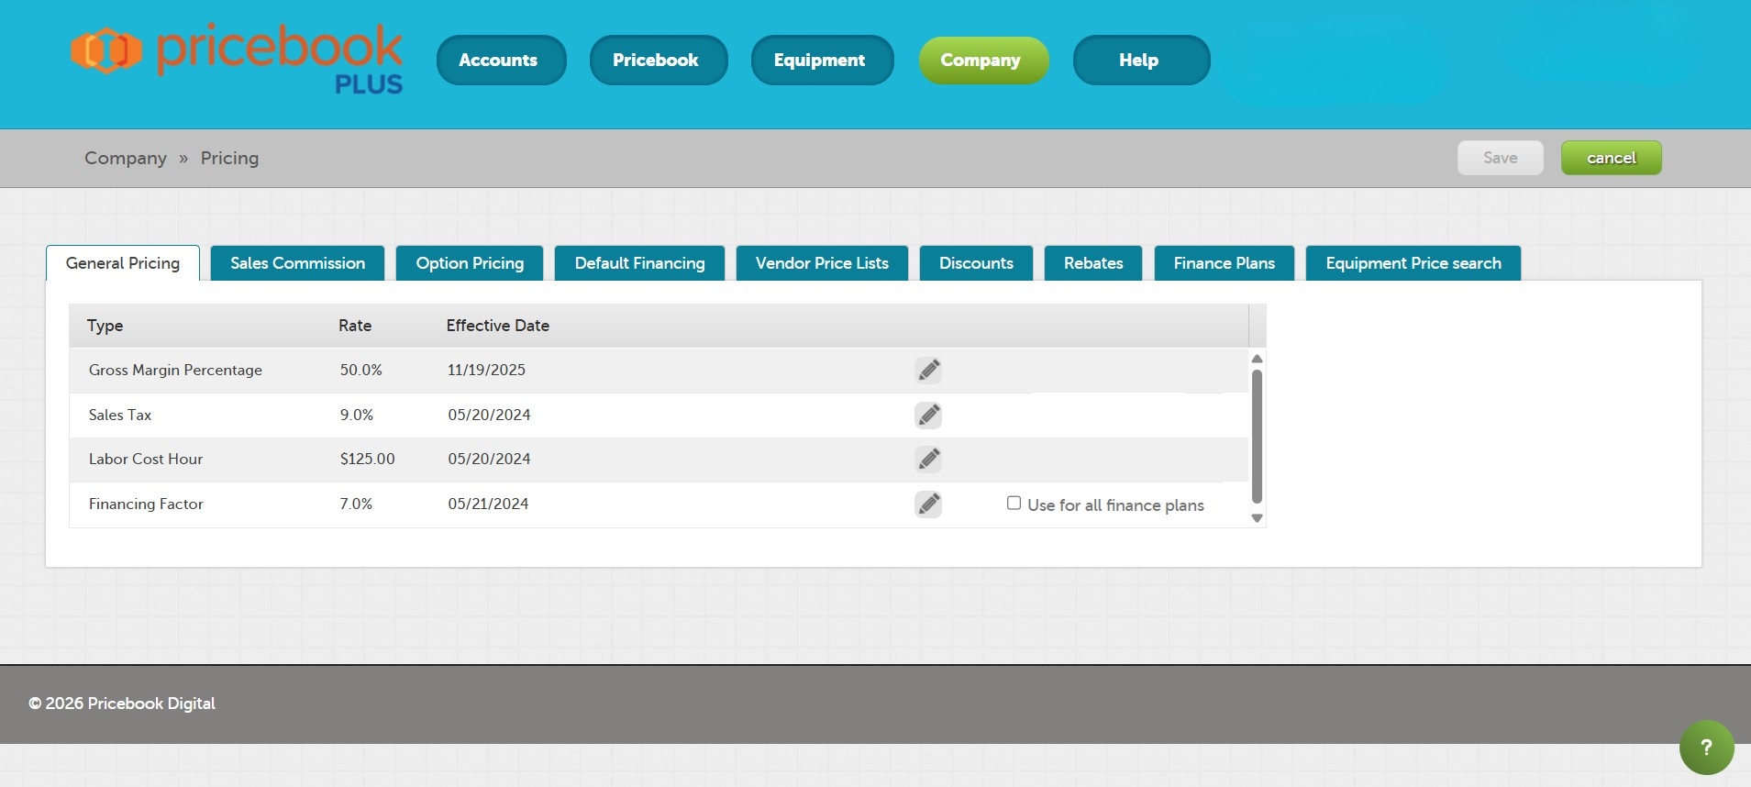Select the Vendor Price Lists tab
Screen dimensions: 1751x787
tap(822, 263)
